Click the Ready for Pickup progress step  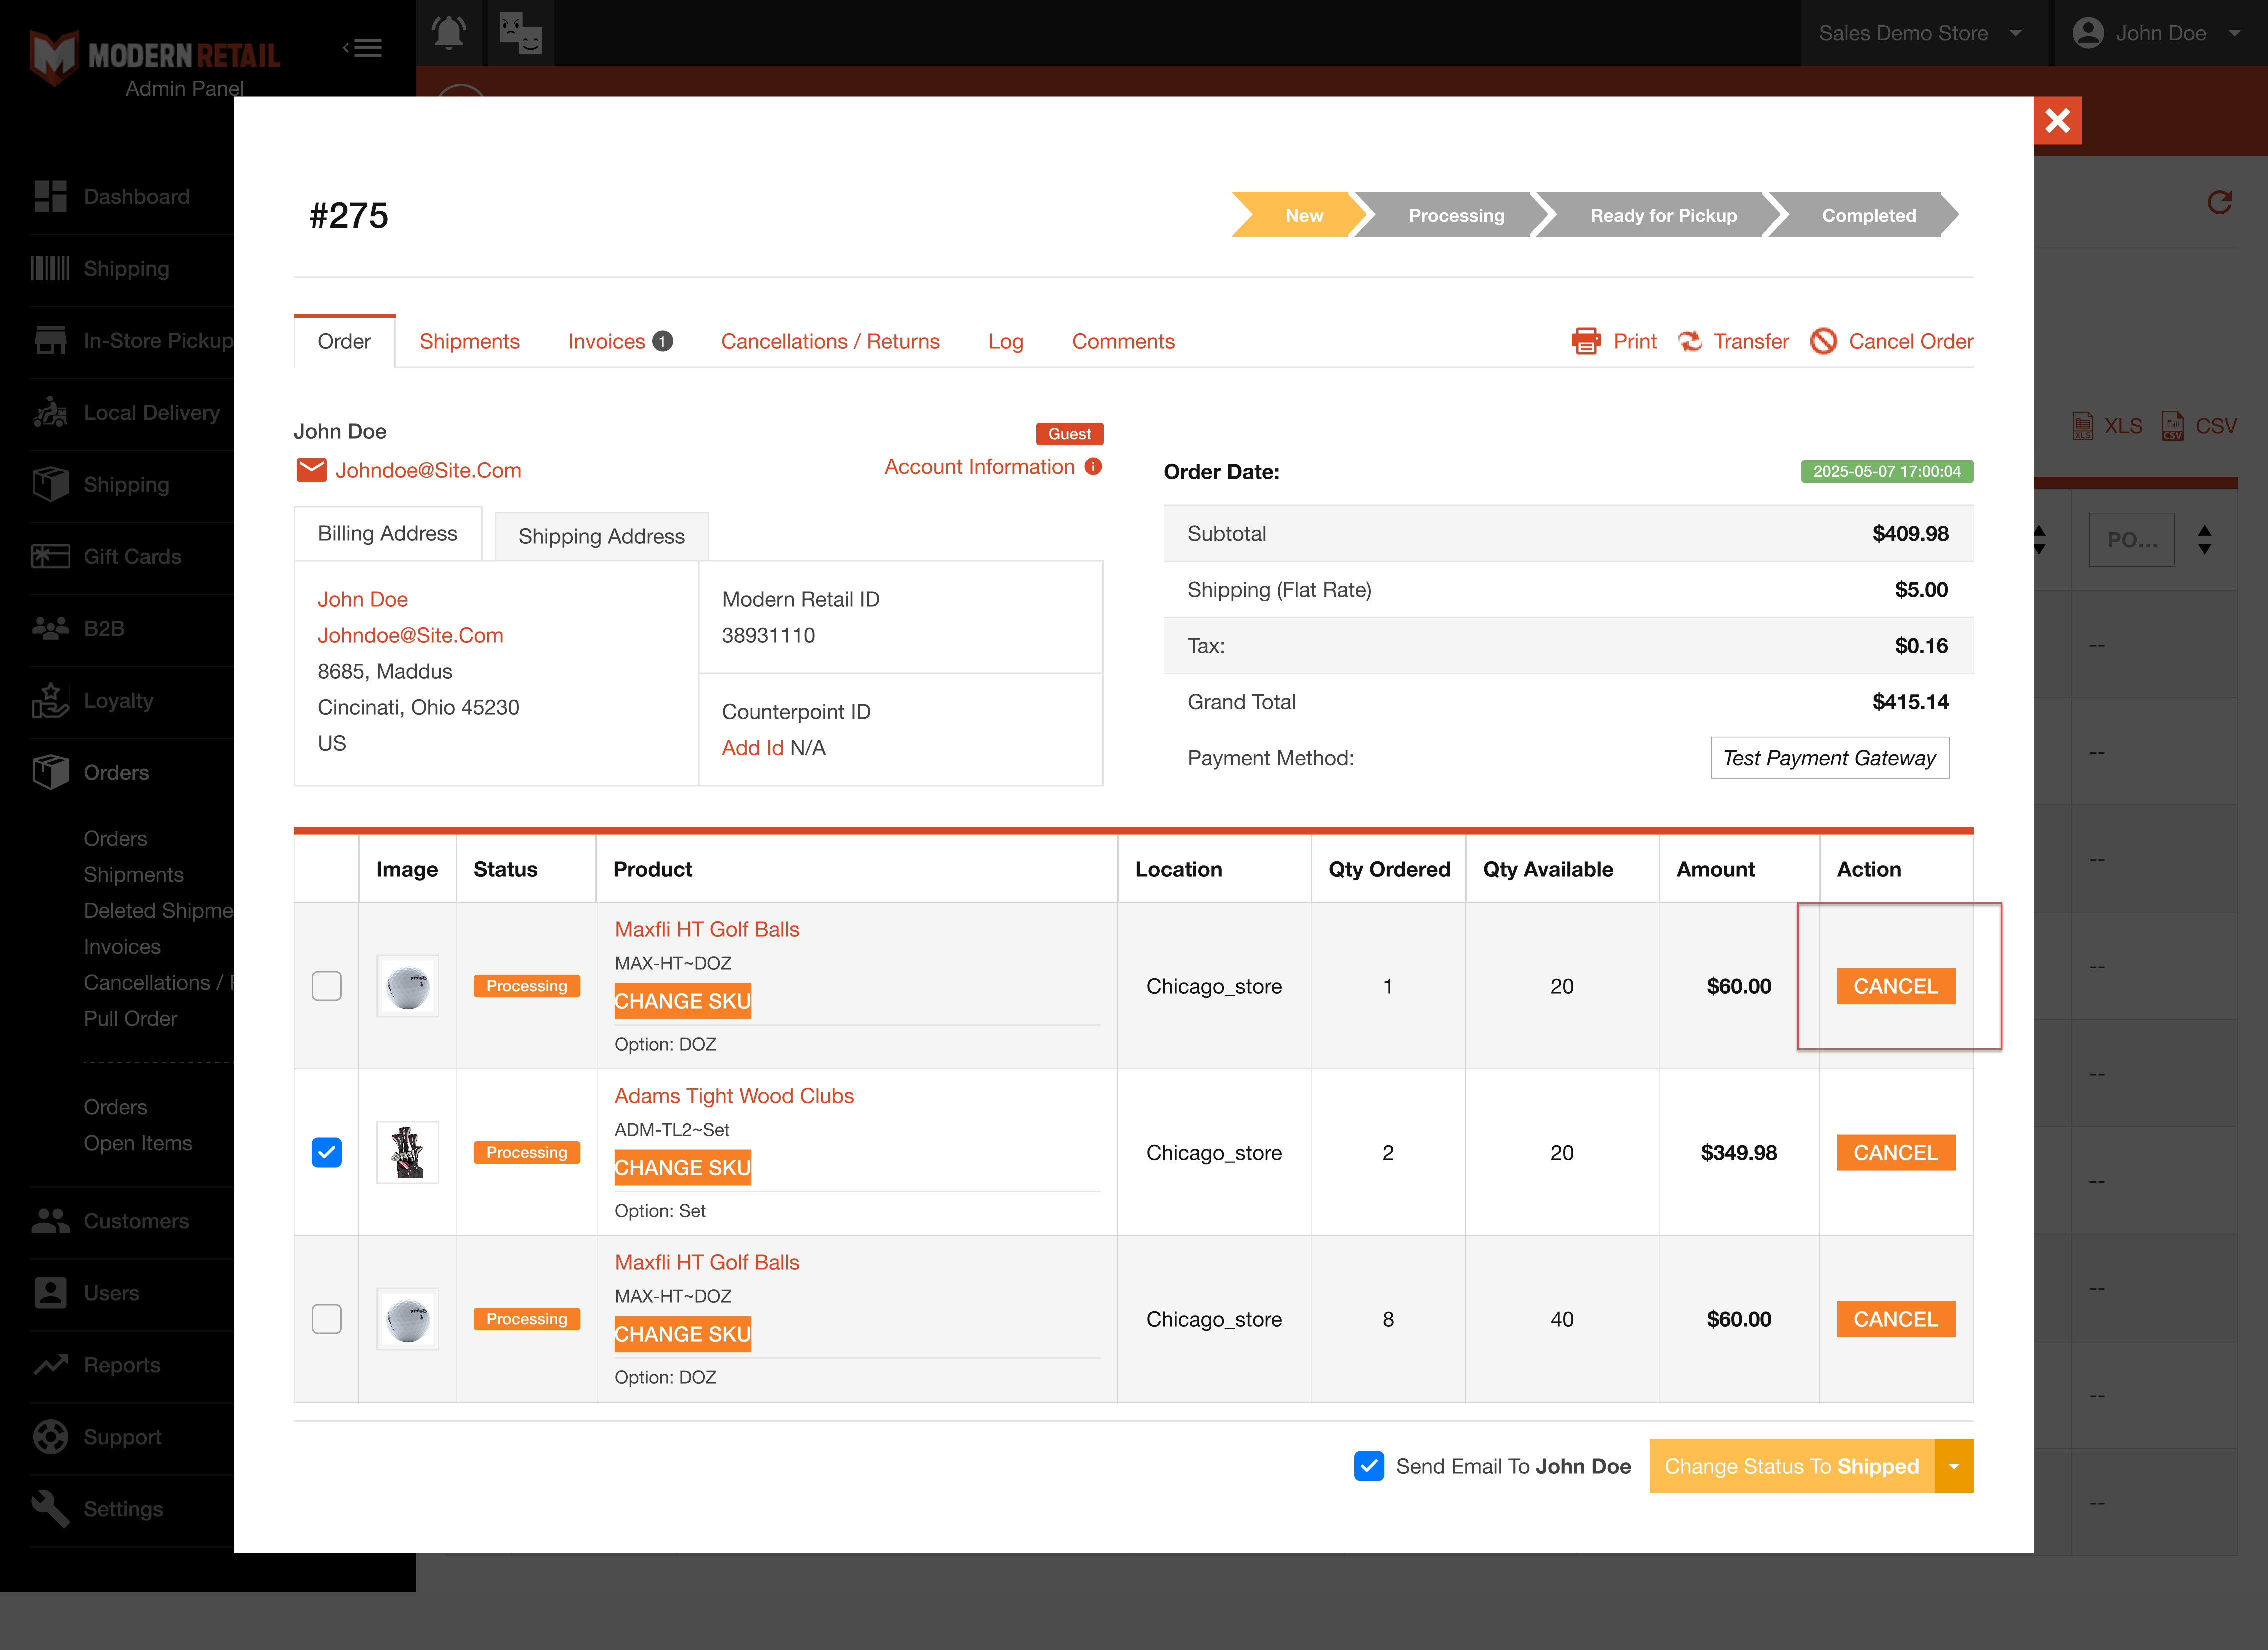tap(1664, 215)
